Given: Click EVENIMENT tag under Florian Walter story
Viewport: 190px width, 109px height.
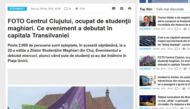Looking at the screenshot, I should 145,29.
